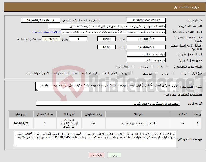Image resolution: width=206 pixels, height=162 pixels.
Task: Click the row number cell in ردیف column
Action: (x=198, y=123)
